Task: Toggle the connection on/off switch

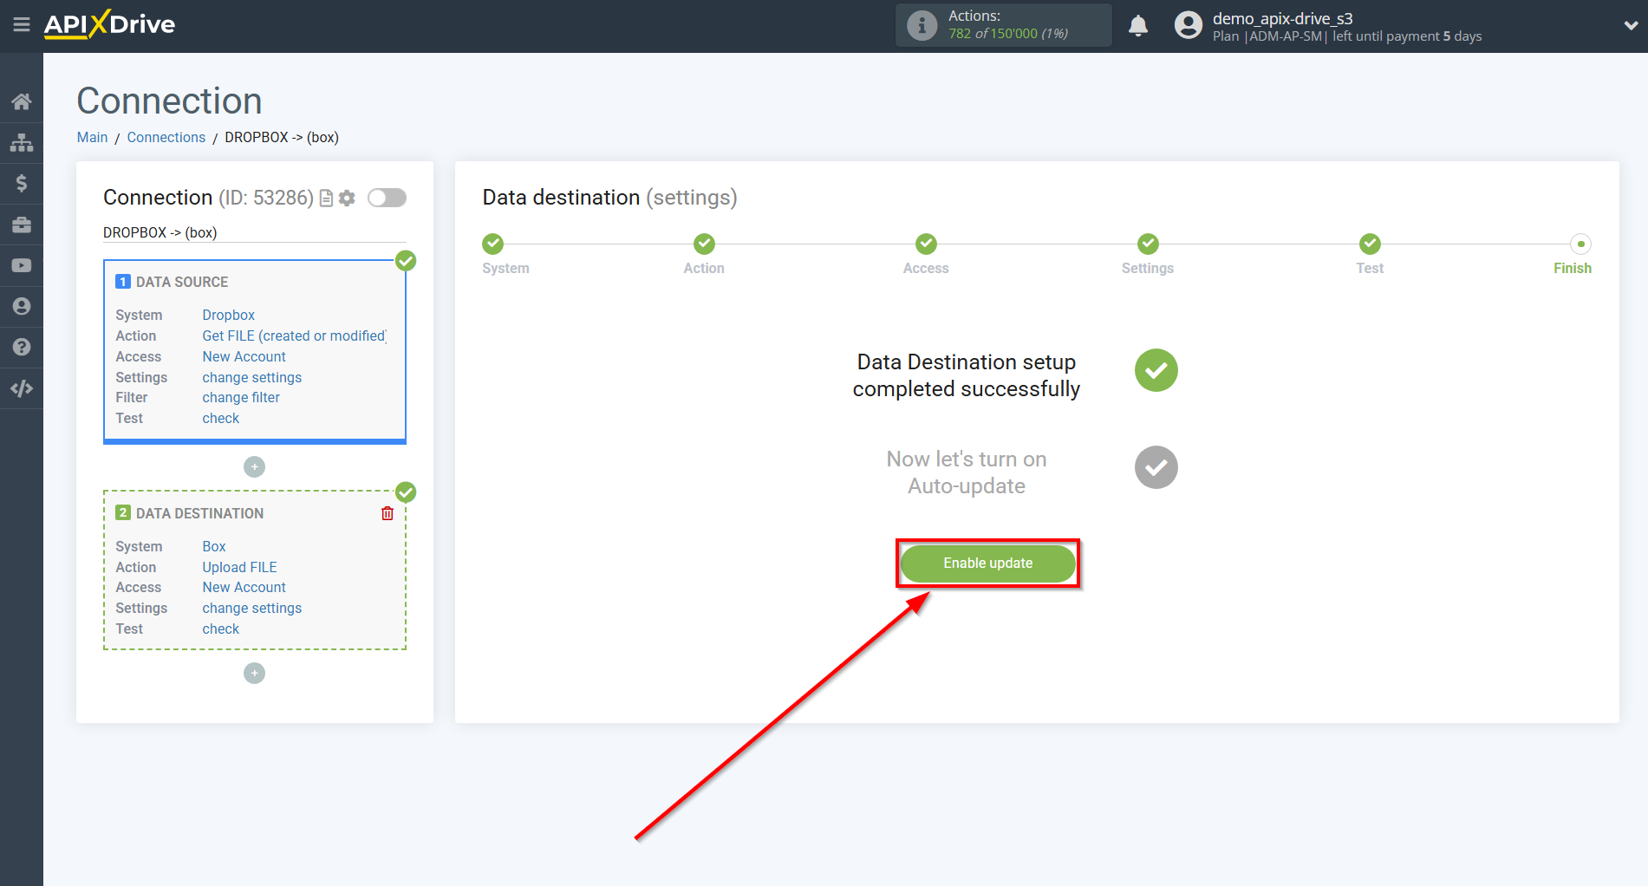Action: [x=387, y=198]
